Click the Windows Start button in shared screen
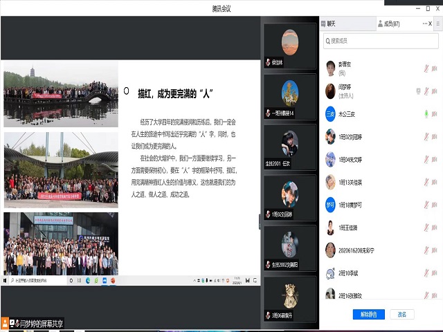Screen dimensions: 443x332 (5, 280)
